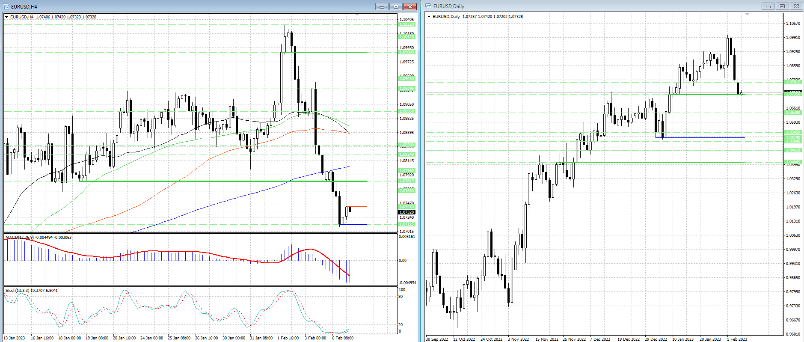Click the Stochastic 80 level label
Screen dimensions: 804x342
point(401,297)
